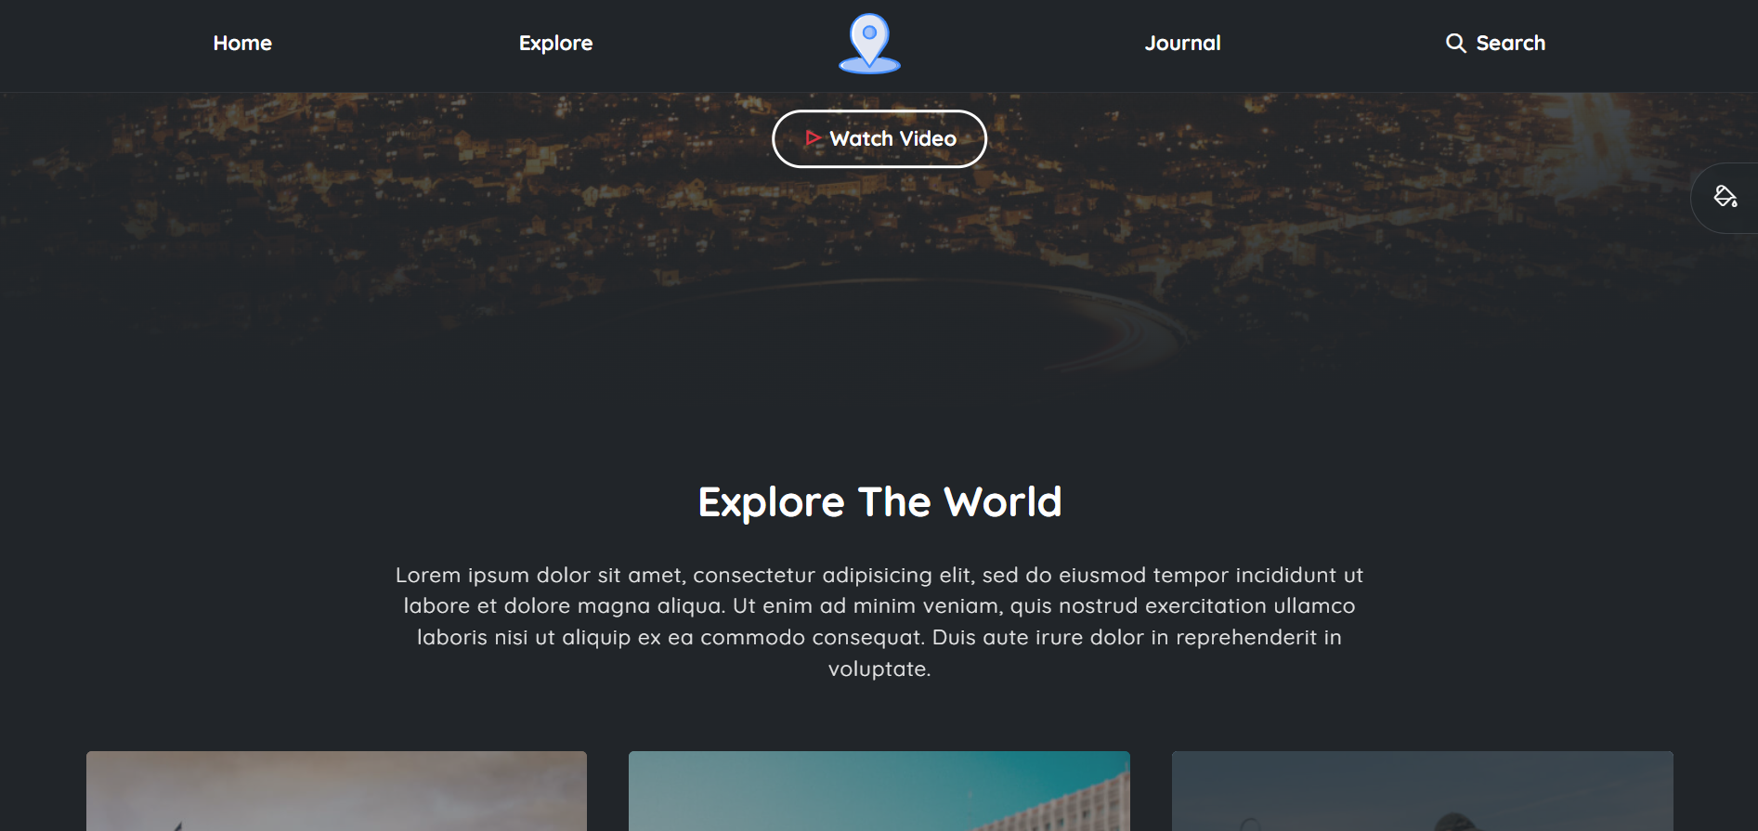
Task: Open the dark gray card thumbnail
Action: 1422,791
